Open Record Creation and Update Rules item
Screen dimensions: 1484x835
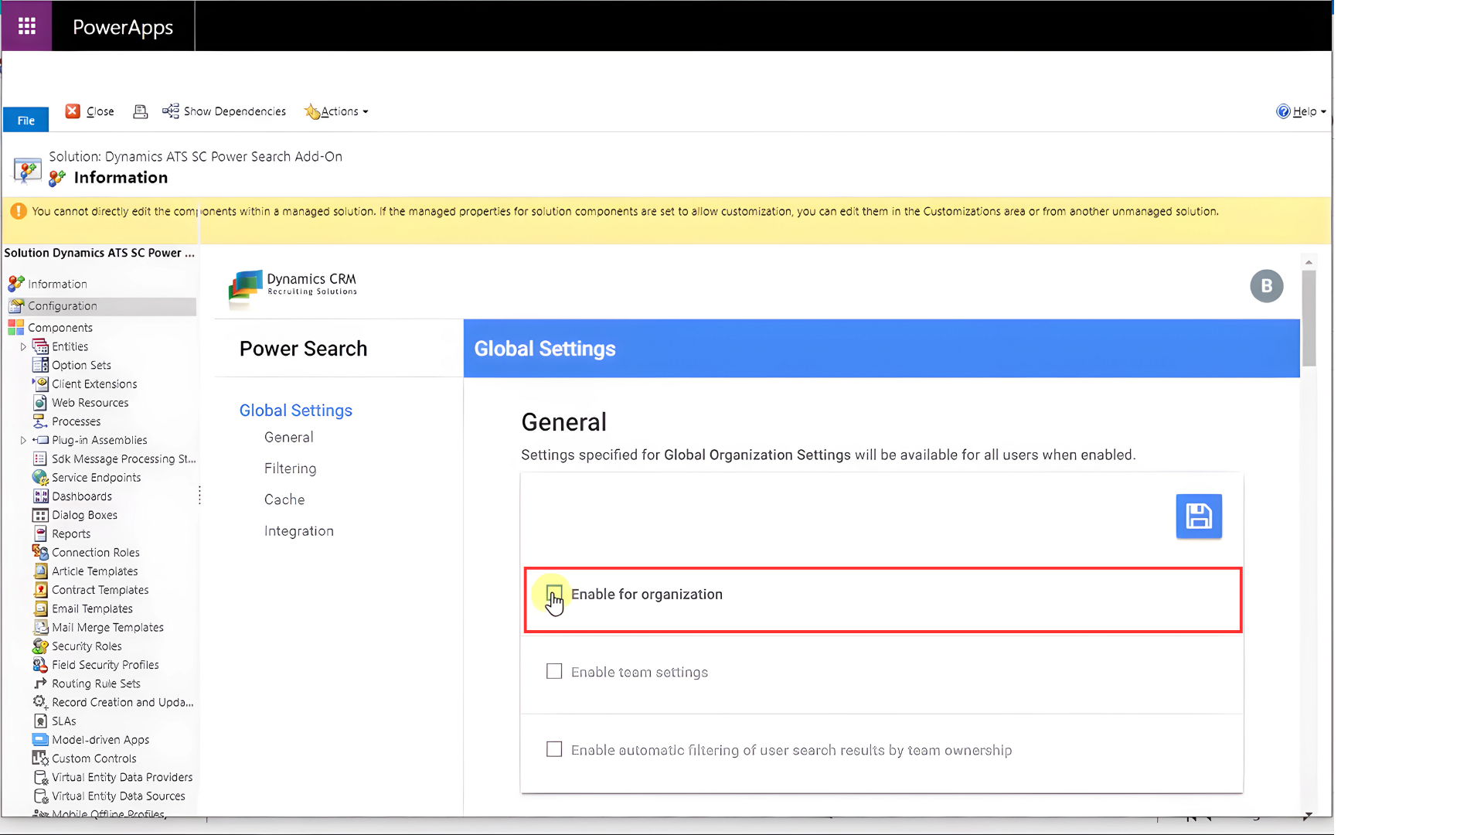coord(123,703)
